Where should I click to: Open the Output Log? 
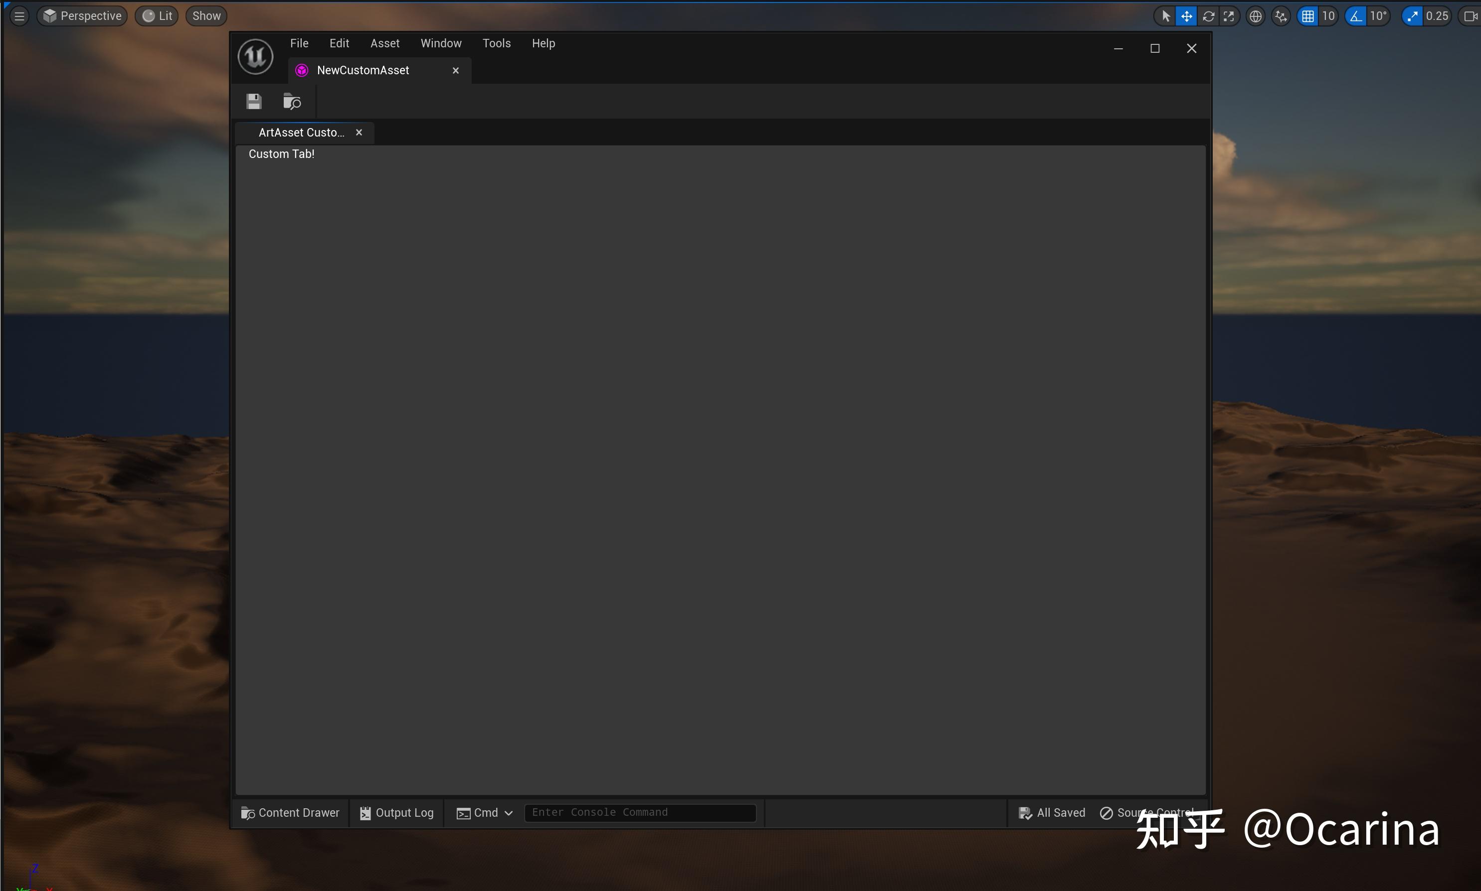[396, 812]
